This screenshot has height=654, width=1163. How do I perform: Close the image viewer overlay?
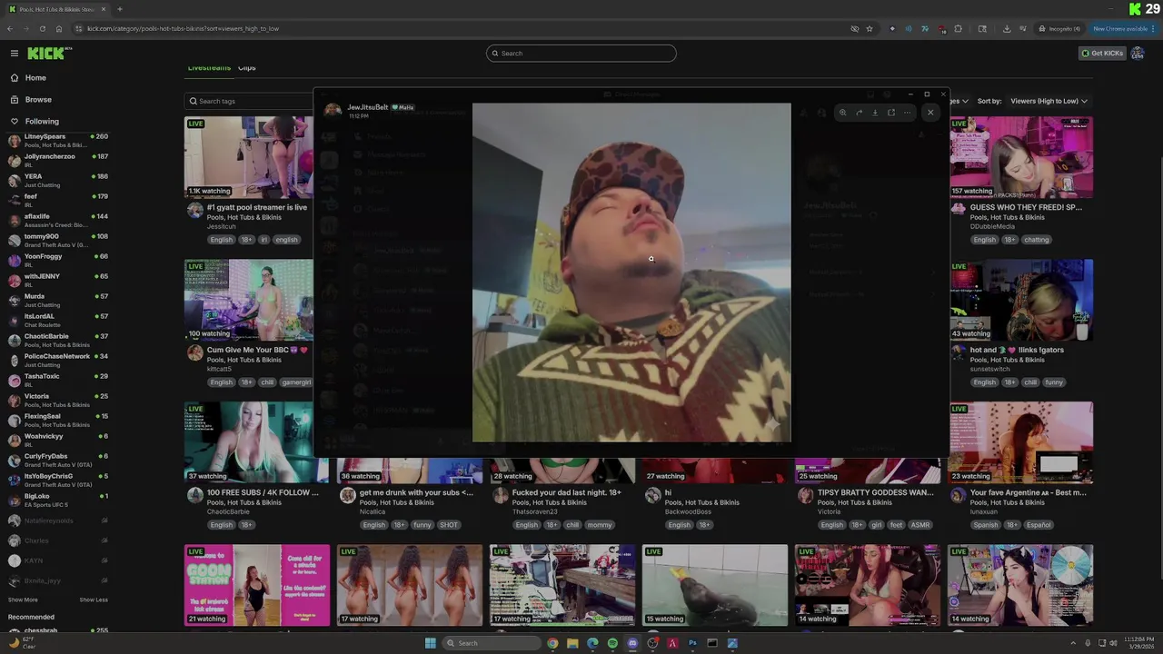coord(929,113)
